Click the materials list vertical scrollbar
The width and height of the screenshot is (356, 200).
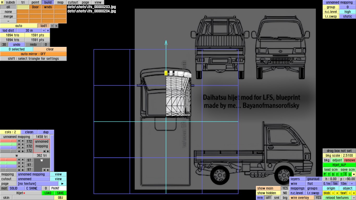[52, 153]
